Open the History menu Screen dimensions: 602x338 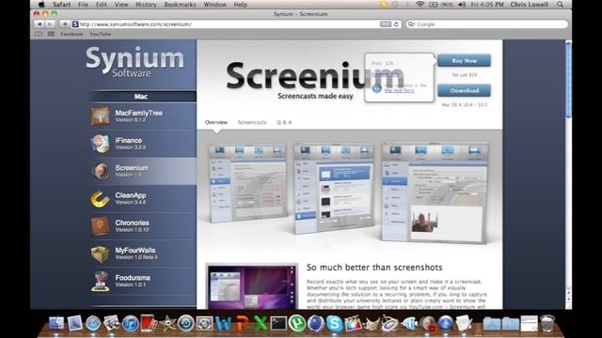[x=146, y=4]
